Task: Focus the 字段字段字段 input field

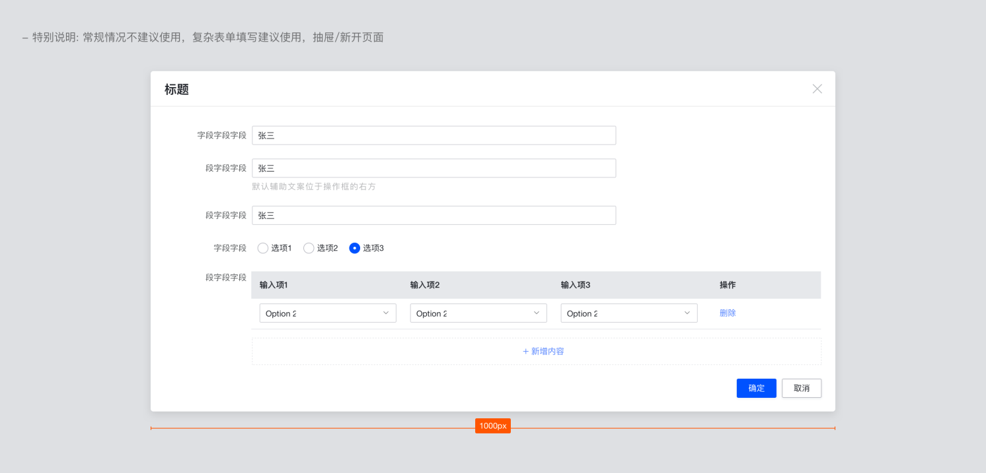Action: point(434,135)
